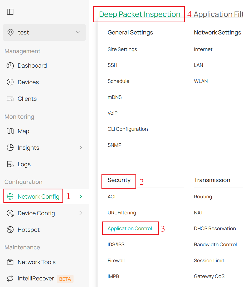Select the Devices icon in the sidebar

pyautogui.click(x=10, y=82)
